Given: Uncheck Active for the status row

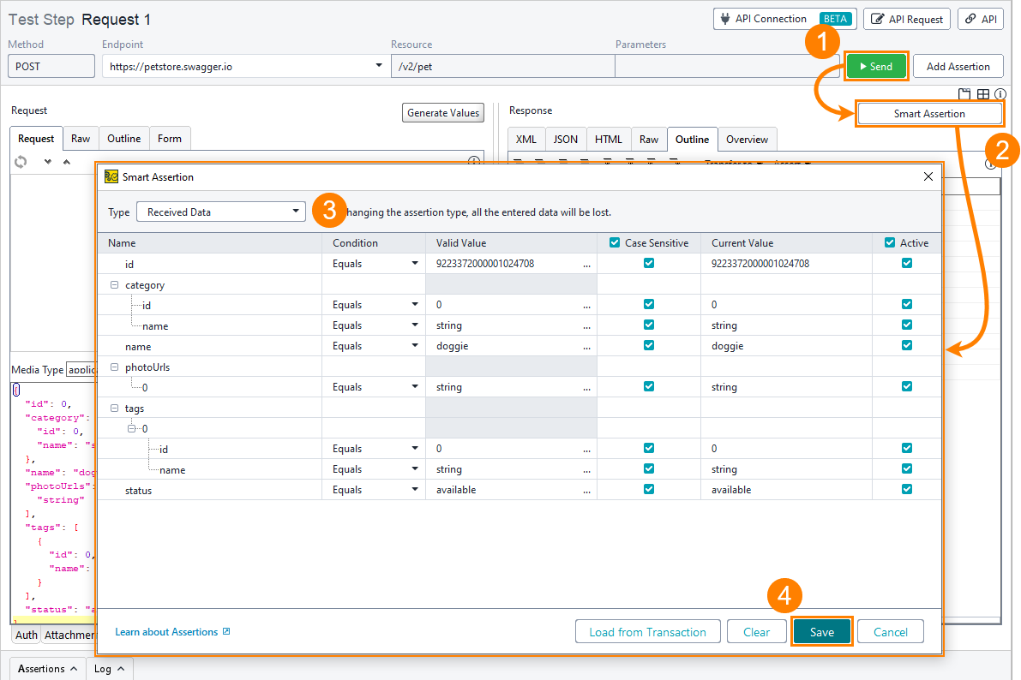Looking at the screenshot, I should tap(907, 489).
